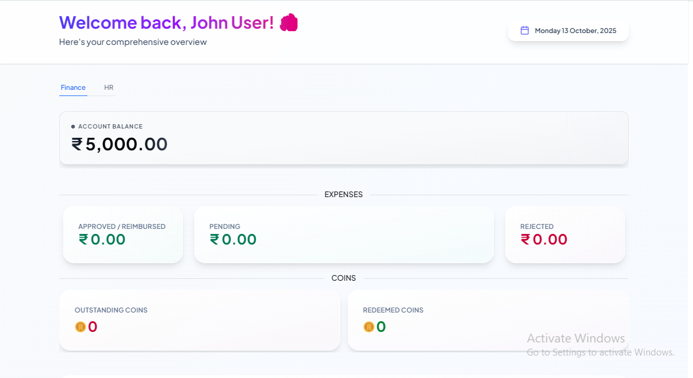Viewport: 693px width, 378px height.
Task: Click the dot icon beside Account Balance
Action: coord(73,127)
